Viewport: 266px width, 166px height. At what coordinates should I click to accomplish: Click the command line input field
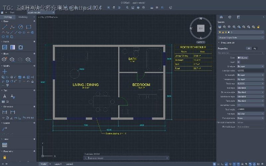tap(126, 158)
